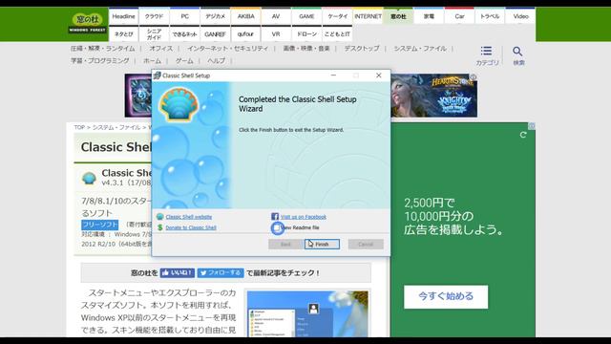611x344 pixels.
Task: Select オフィス category
Action: [161, 49]
